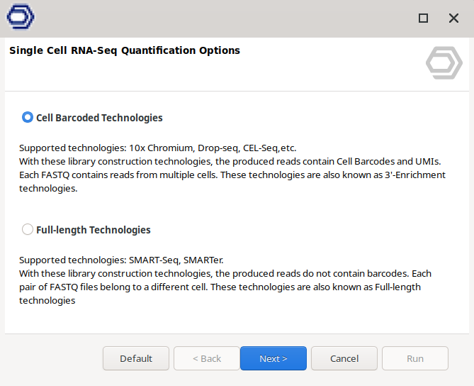Click the 3'-Enrichment technologies description sentence

click(x=232, y=175)
